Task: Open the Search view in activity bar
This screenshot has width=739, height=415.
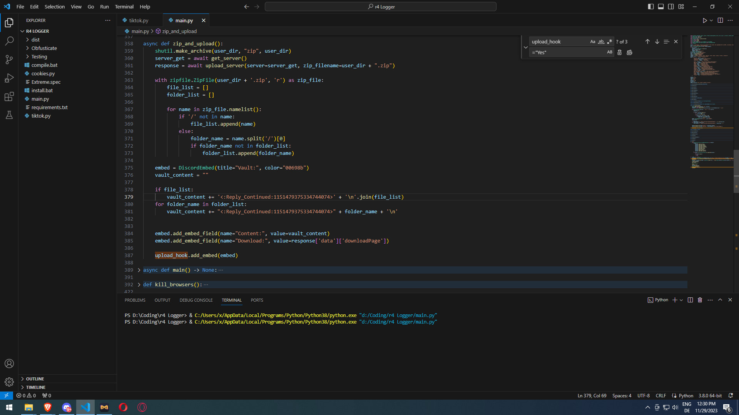Action: 9,41
